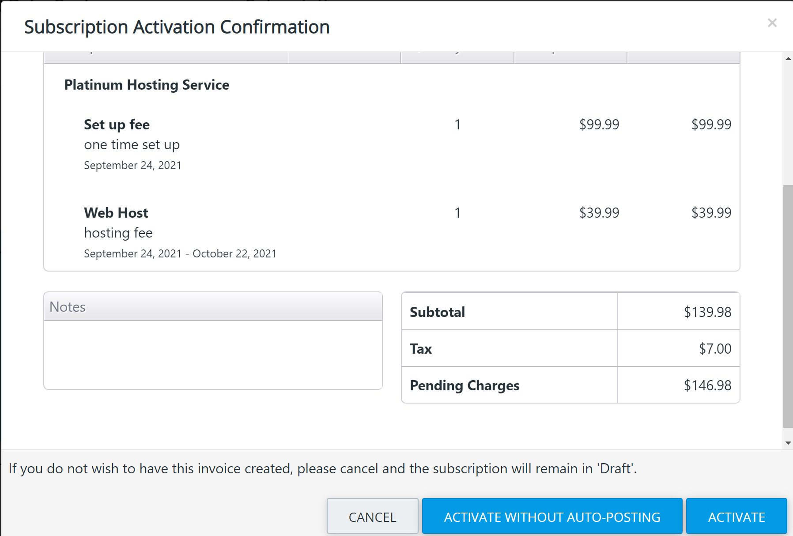
Task: Click the scrollbar down arrow
Action: [x=788, y=443]
